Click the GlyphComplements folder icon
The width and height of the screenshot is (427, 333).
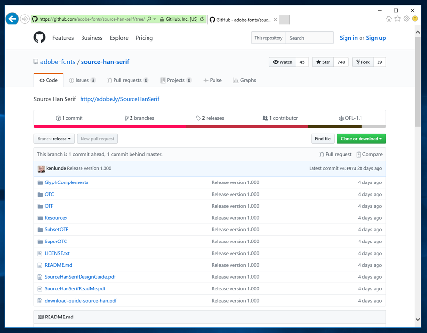(x=40, y=182)
